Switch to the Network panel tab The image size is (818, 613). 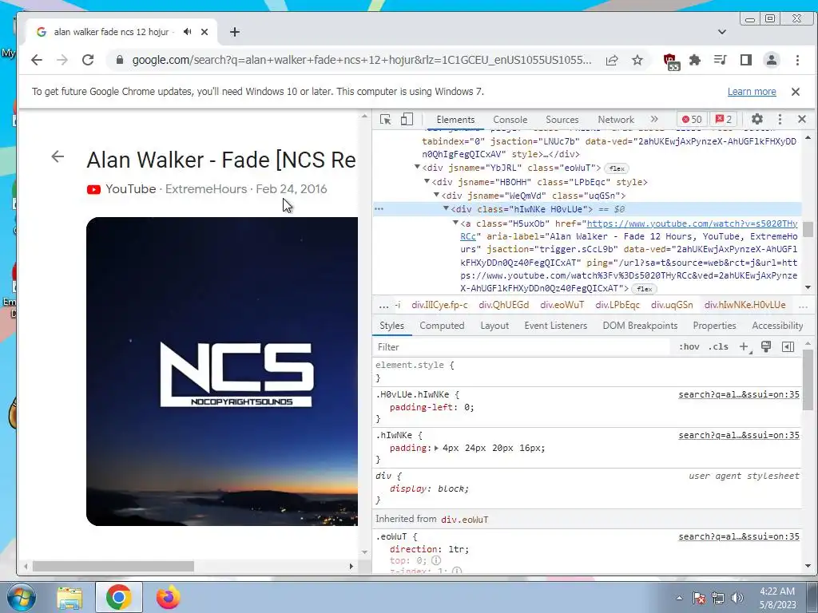coord(616,120)
